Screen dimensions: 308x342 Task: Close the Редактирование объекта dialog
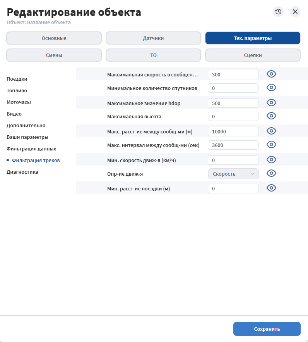tap(295, 12)
